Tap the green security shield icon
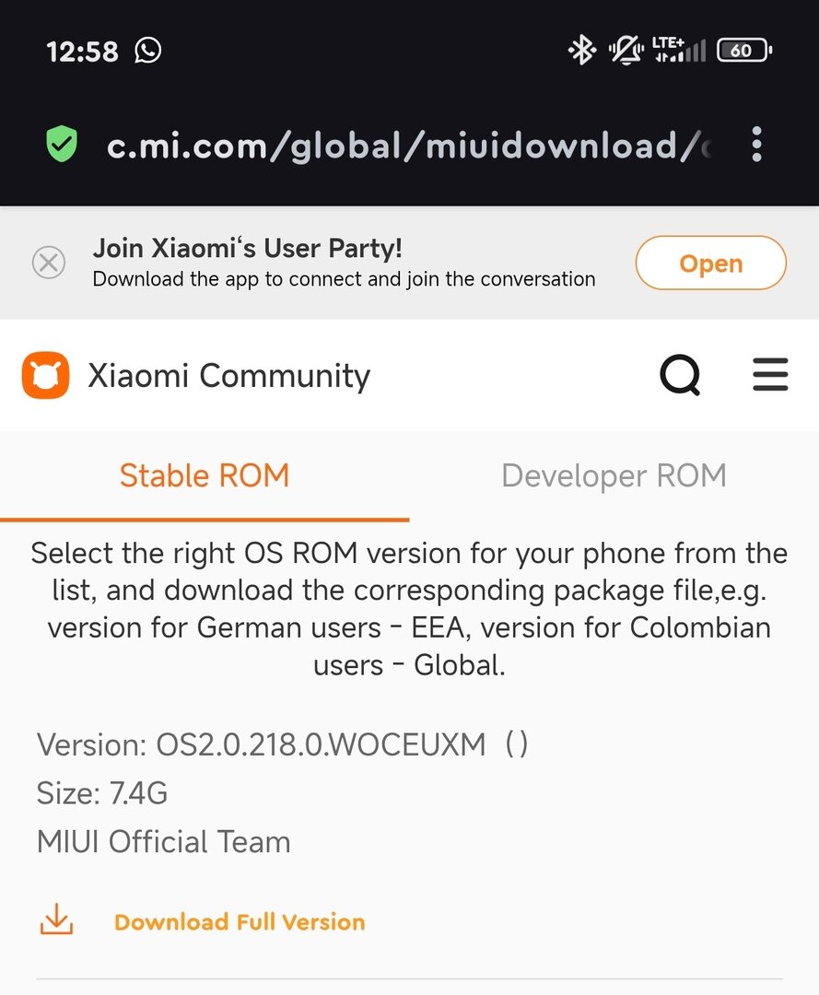Viewport: 819px width, 995px height. click(62, 145)
